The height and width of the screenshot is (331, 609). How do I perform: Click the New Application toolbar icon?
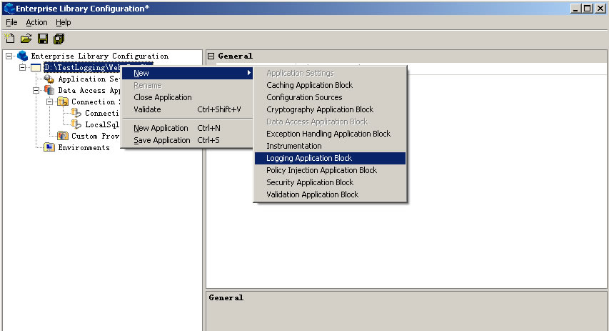click(9, 39)
